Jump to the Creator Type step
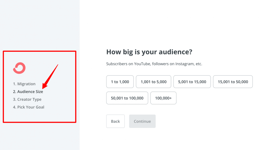Screen dimensions: 273x150 point(27,99)
